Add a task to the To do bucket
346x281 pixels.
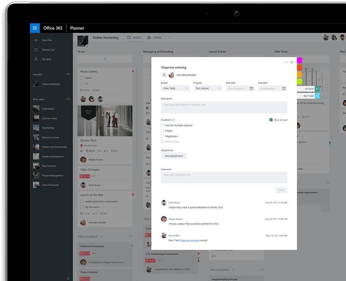point(105,59)
